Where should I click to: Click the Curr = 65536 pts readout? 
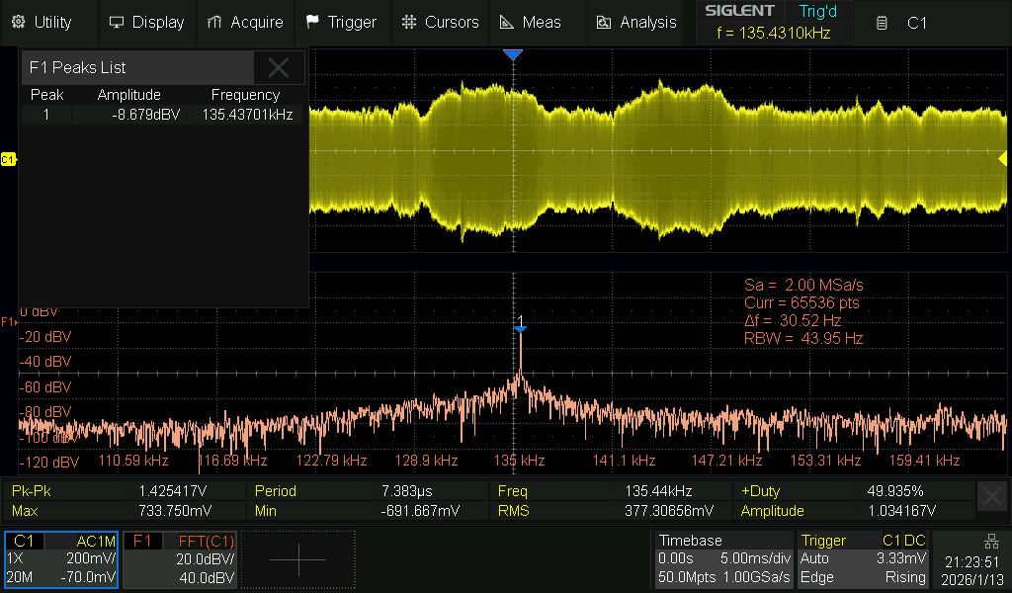[801, 302]
